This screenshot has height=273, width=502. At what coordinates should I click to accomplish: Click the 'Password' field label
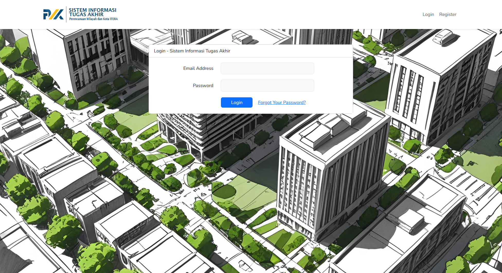[x=203, y=86]
